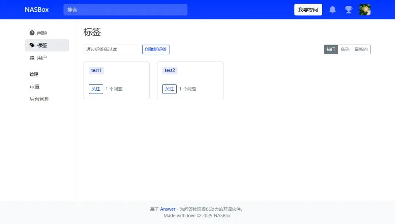Click the notification bell icon

pyautogui.click(x=332, y=10)
